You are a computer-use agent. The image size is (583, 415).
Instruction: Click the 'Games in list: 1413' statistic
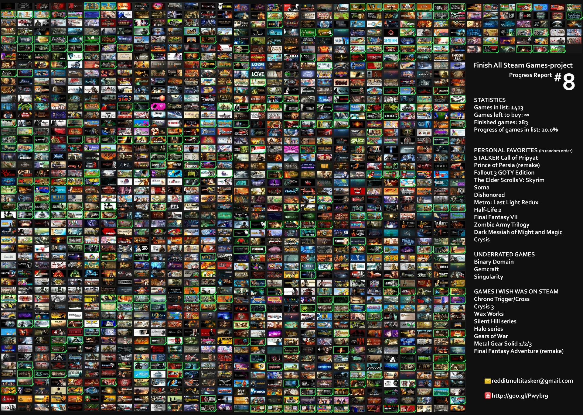point(498,107)
